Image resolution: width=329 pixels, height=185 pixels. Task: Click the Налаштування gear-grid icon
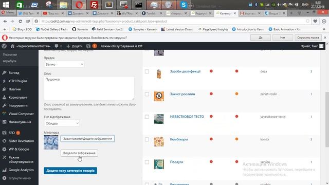[4, 122]
